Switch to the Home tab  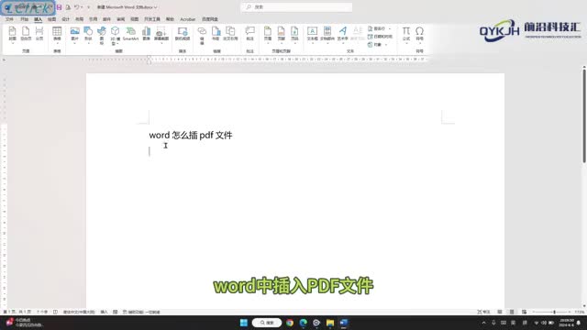[24, 19]
